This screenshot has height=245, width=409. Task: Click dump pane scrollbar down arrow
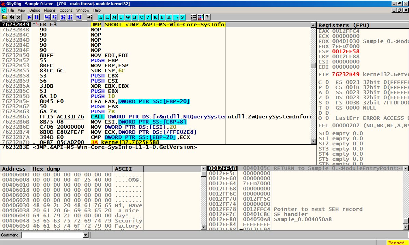(204, 227)
